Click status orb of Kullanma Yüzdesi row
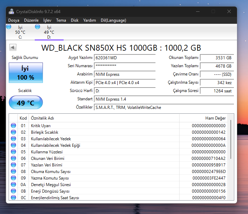Image resolution: width=248 pixels, height=214 pixels. coord(13,152)
